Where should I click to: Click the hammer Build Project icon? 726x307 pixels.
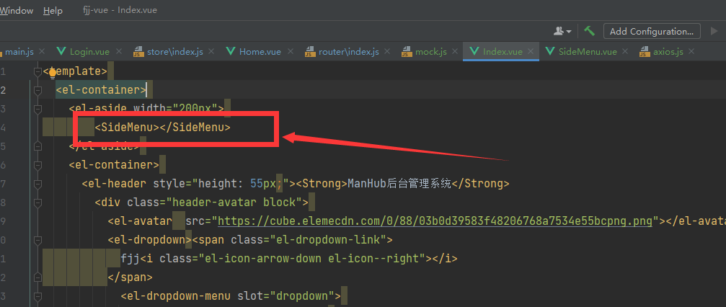point(589,31)
